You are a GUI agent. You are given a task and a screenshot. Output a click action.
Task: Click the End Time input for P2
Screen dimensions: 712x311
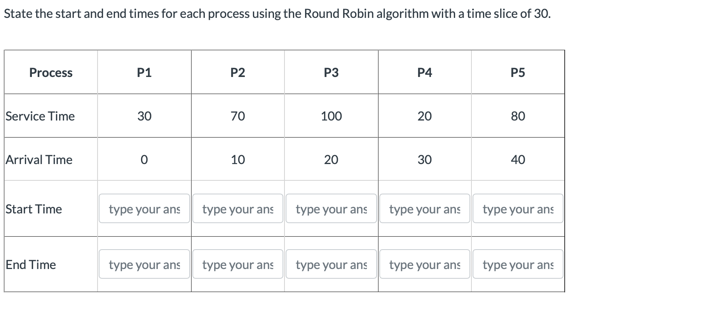(237, 264)
